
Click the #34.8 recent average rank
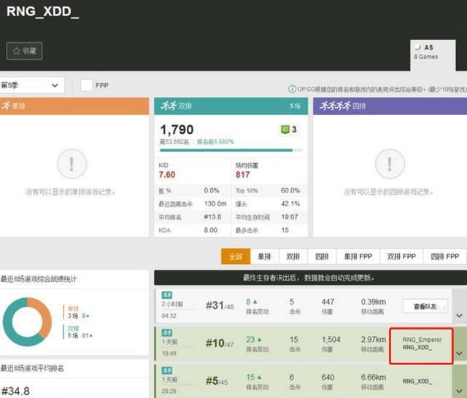[x=15, y=391]
